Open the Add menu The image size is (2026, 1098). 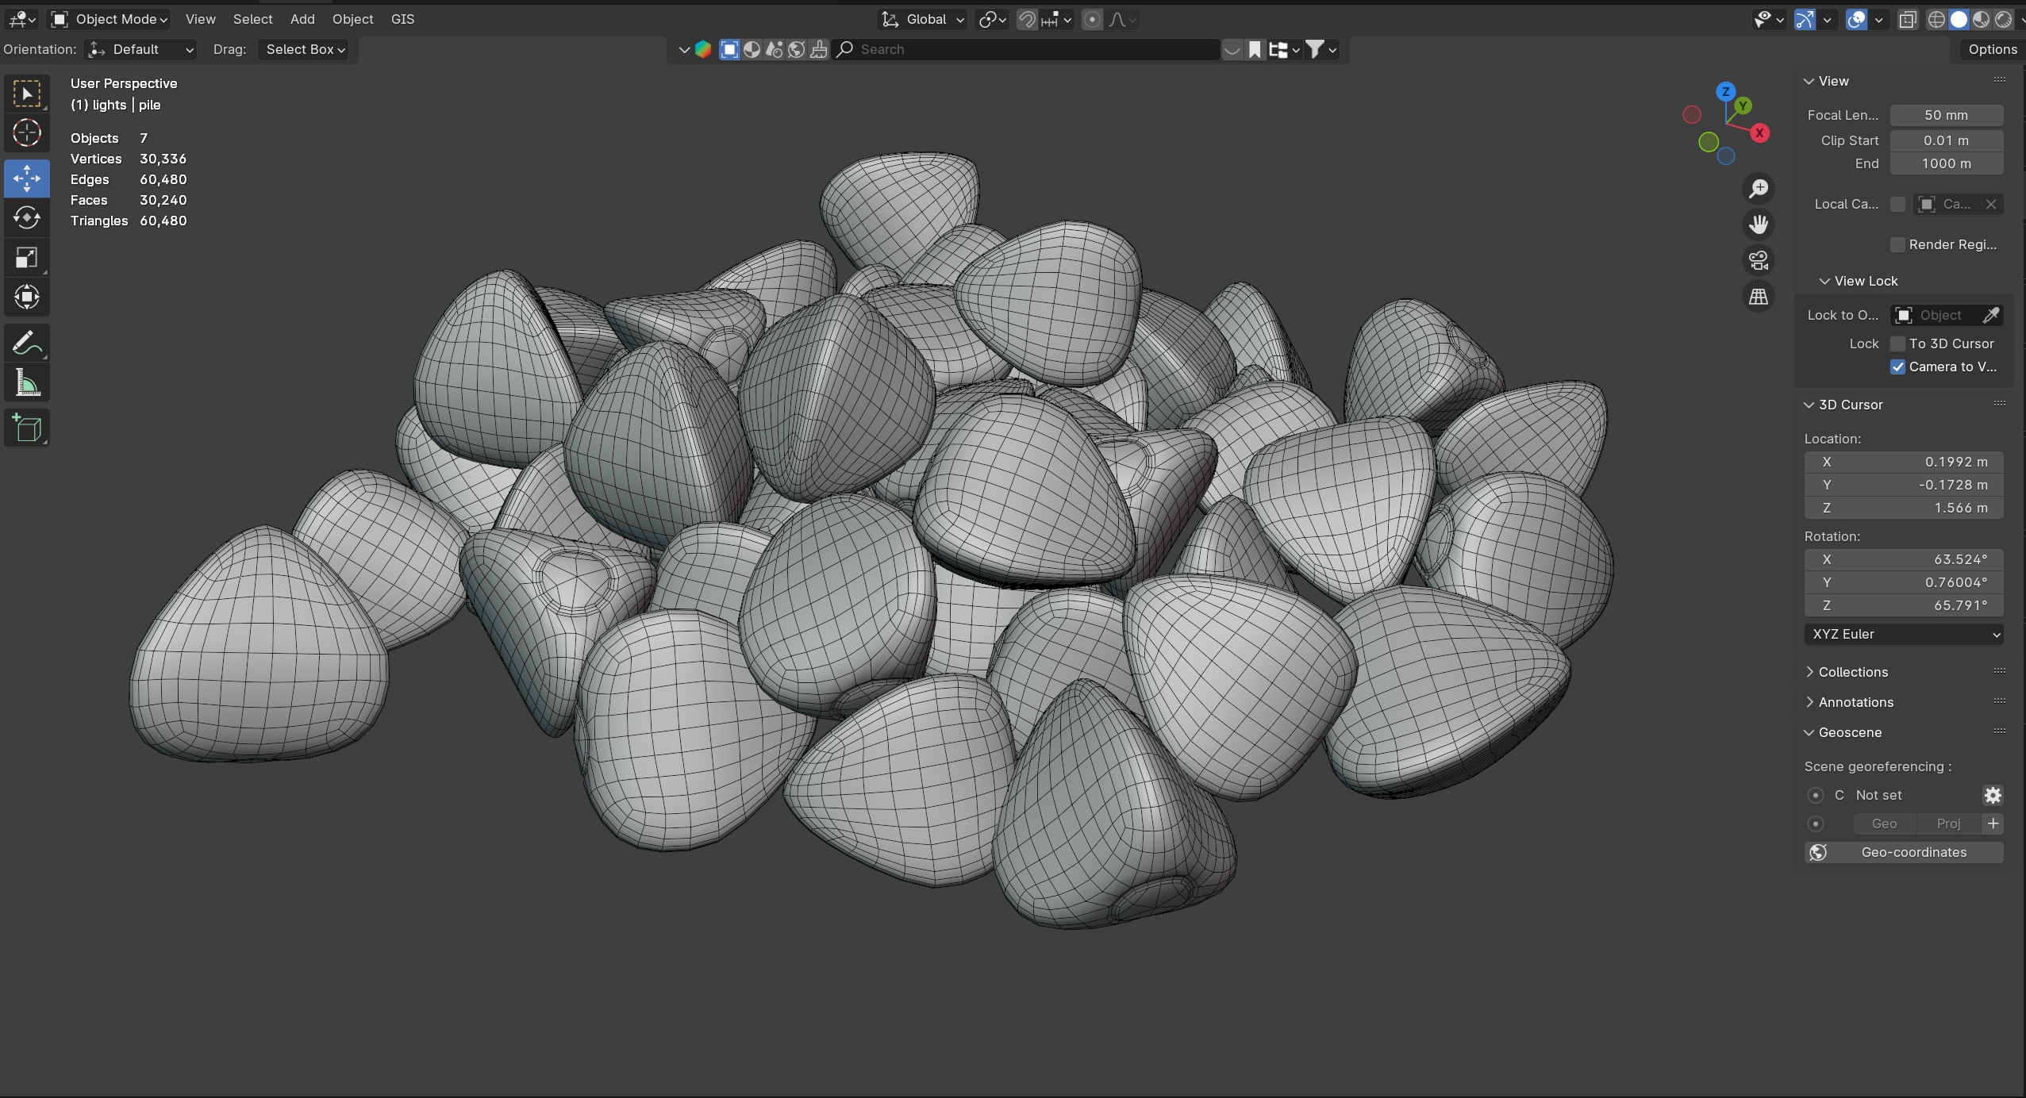[x=302, y=19]
